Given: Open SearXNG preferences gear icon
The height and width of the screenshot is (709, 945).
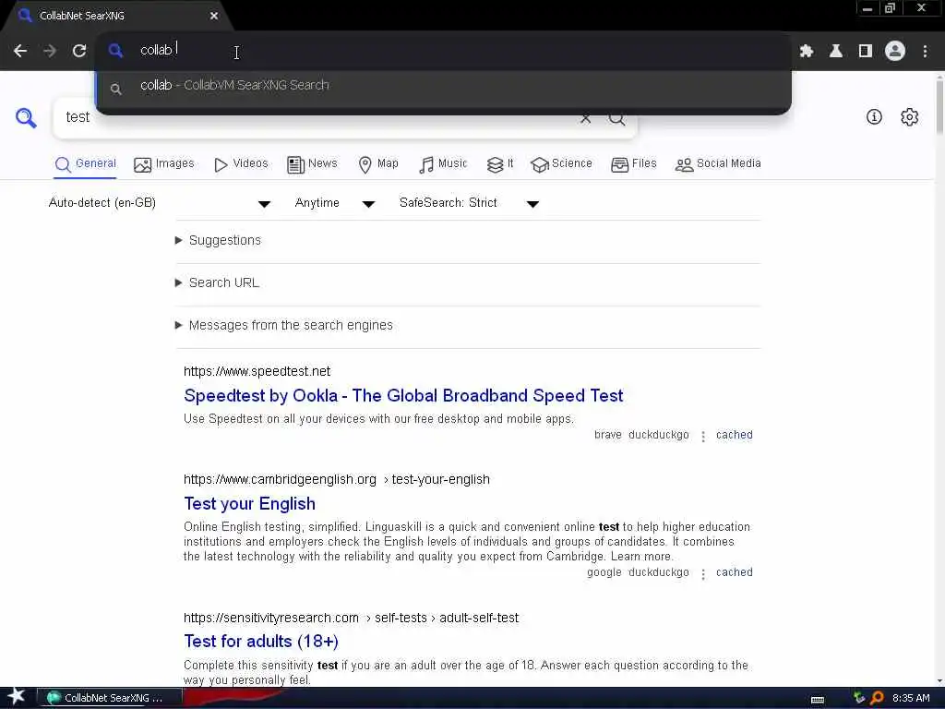Looking at the screenshot, I should 909,117.
